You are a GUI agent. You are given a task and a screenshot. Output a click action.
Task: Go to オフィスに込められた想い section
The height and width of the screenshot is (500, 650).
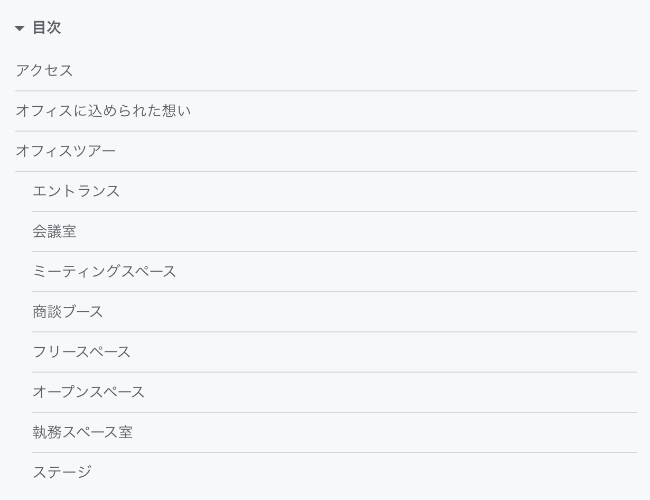[x=103, y=110]
